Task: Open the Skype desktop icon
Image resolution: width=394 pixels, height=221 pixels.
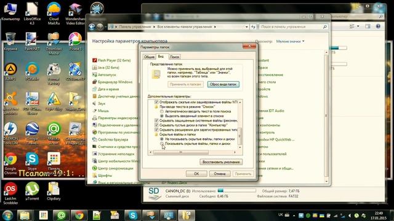Action: 32,161
